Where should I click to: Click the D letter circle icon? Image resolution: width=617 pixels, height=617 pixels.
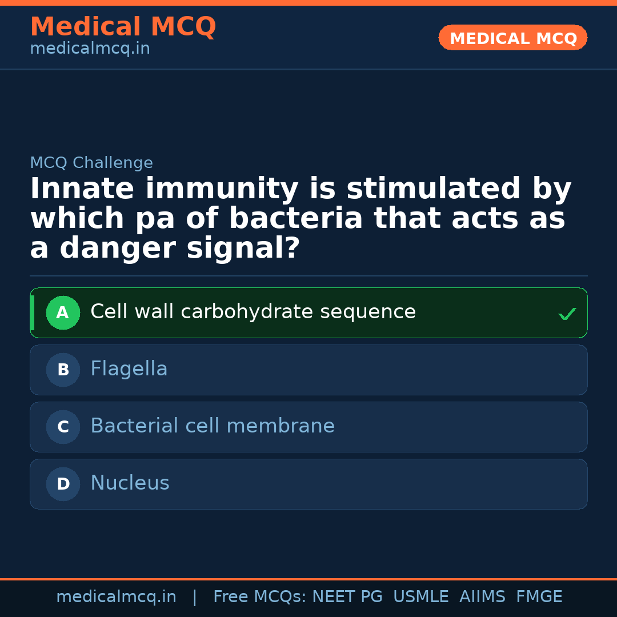click(63, 484)
